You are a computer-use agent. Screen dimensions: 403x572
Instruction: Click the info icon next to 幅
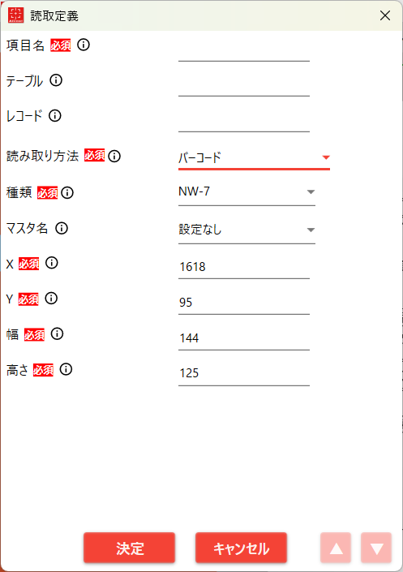tap(57, 333)
